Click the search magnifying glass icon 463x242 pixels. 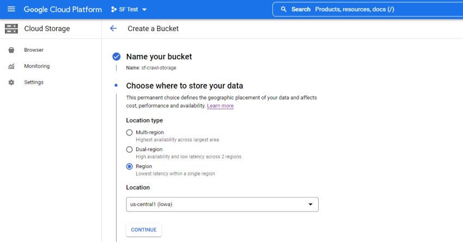click(283, 9)
